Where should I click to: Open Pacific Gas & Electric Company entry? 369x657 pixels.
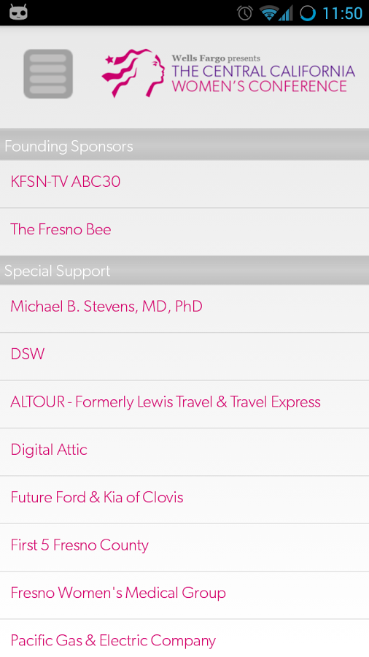point(184,638)
